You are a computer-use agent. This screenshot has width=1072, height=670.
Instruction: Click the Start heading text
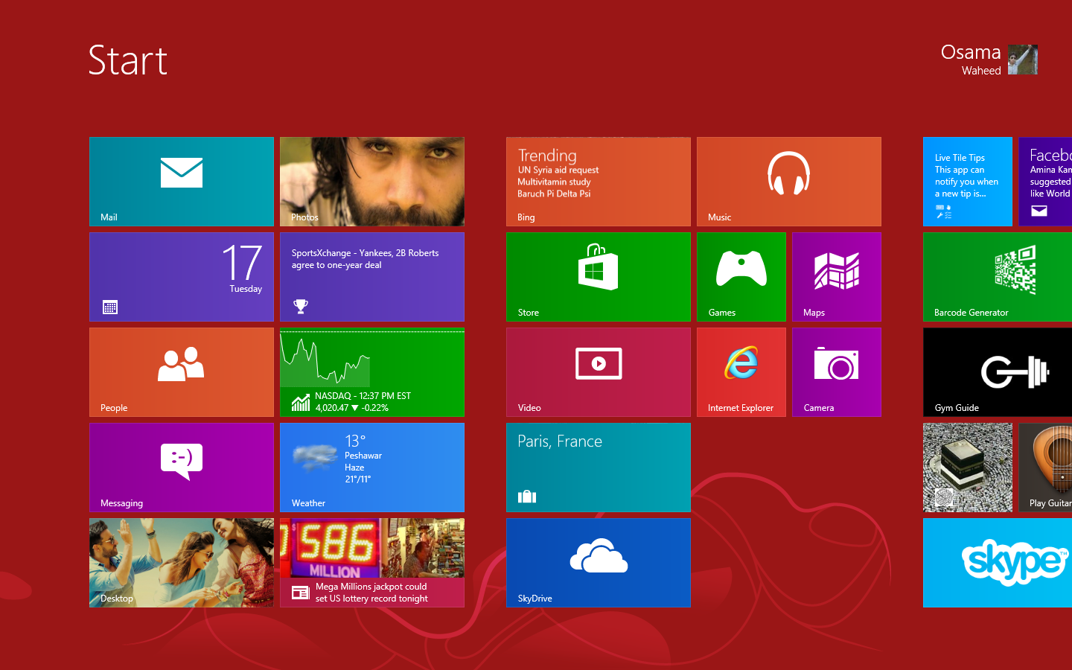pos(127,60)
